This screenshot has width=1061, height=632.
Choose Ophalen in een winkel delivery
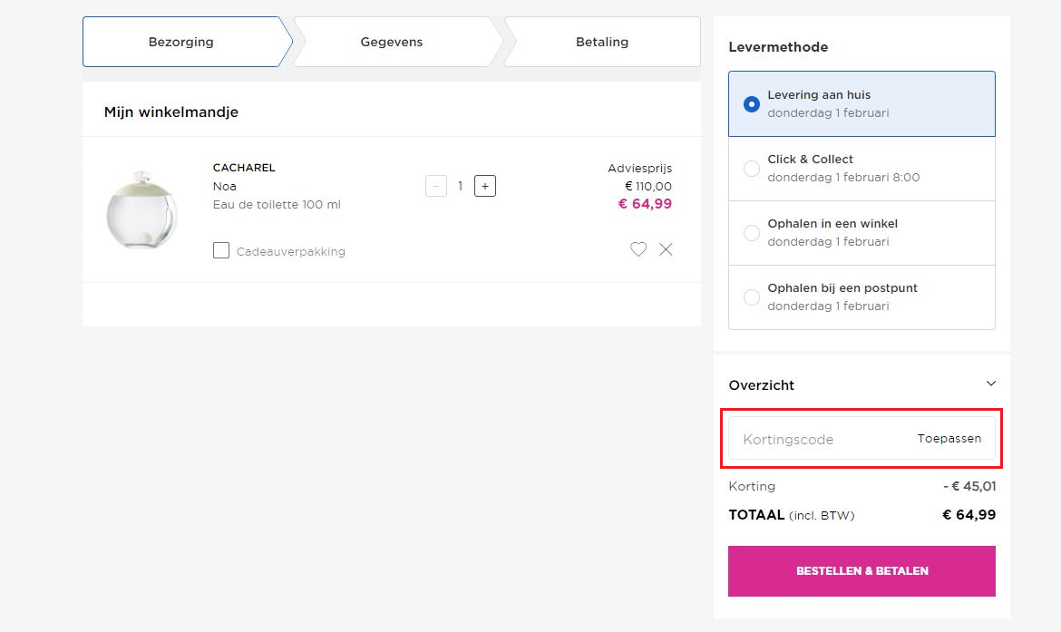(751, 232)
